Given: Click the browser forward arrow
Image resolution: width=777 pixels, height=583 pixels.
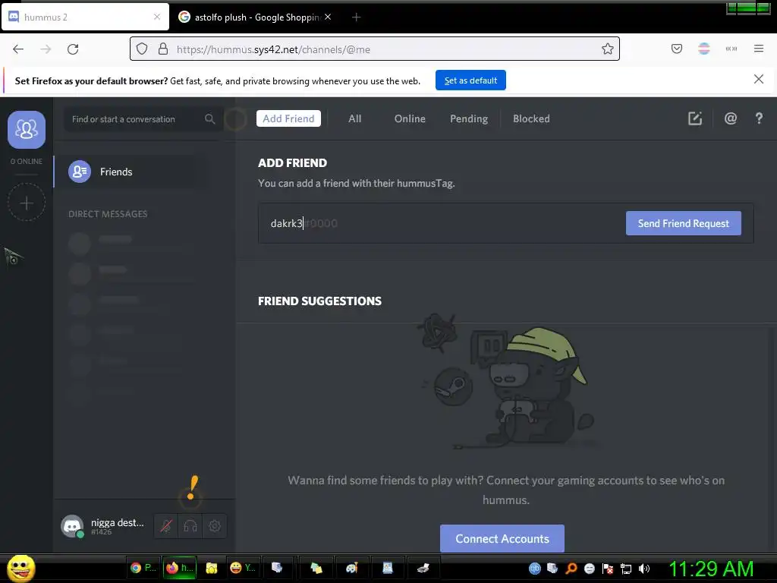Looking at the screenshot, I should pos(46,49).
